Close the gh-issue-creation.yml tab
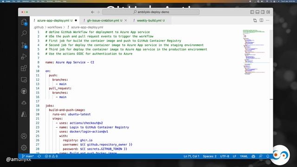Screen dimensions: 297x167 pos(126,20)
